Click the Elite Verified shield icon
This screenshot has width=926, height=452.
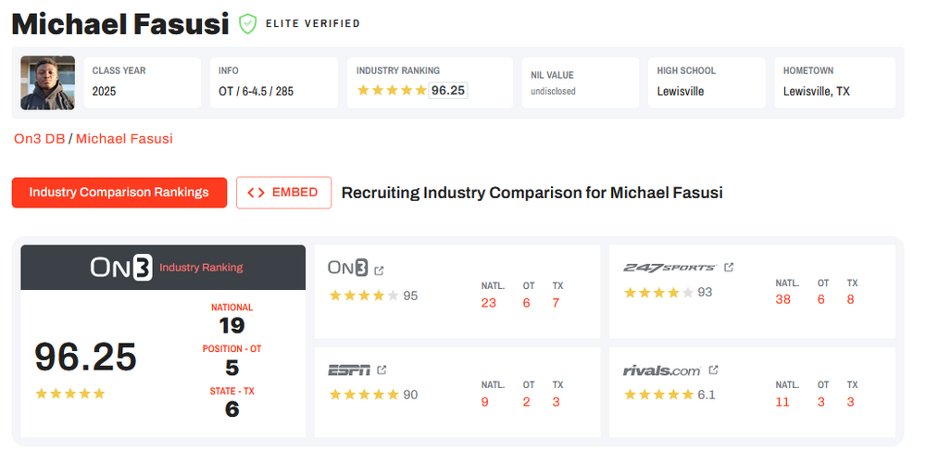coord(247,23)
